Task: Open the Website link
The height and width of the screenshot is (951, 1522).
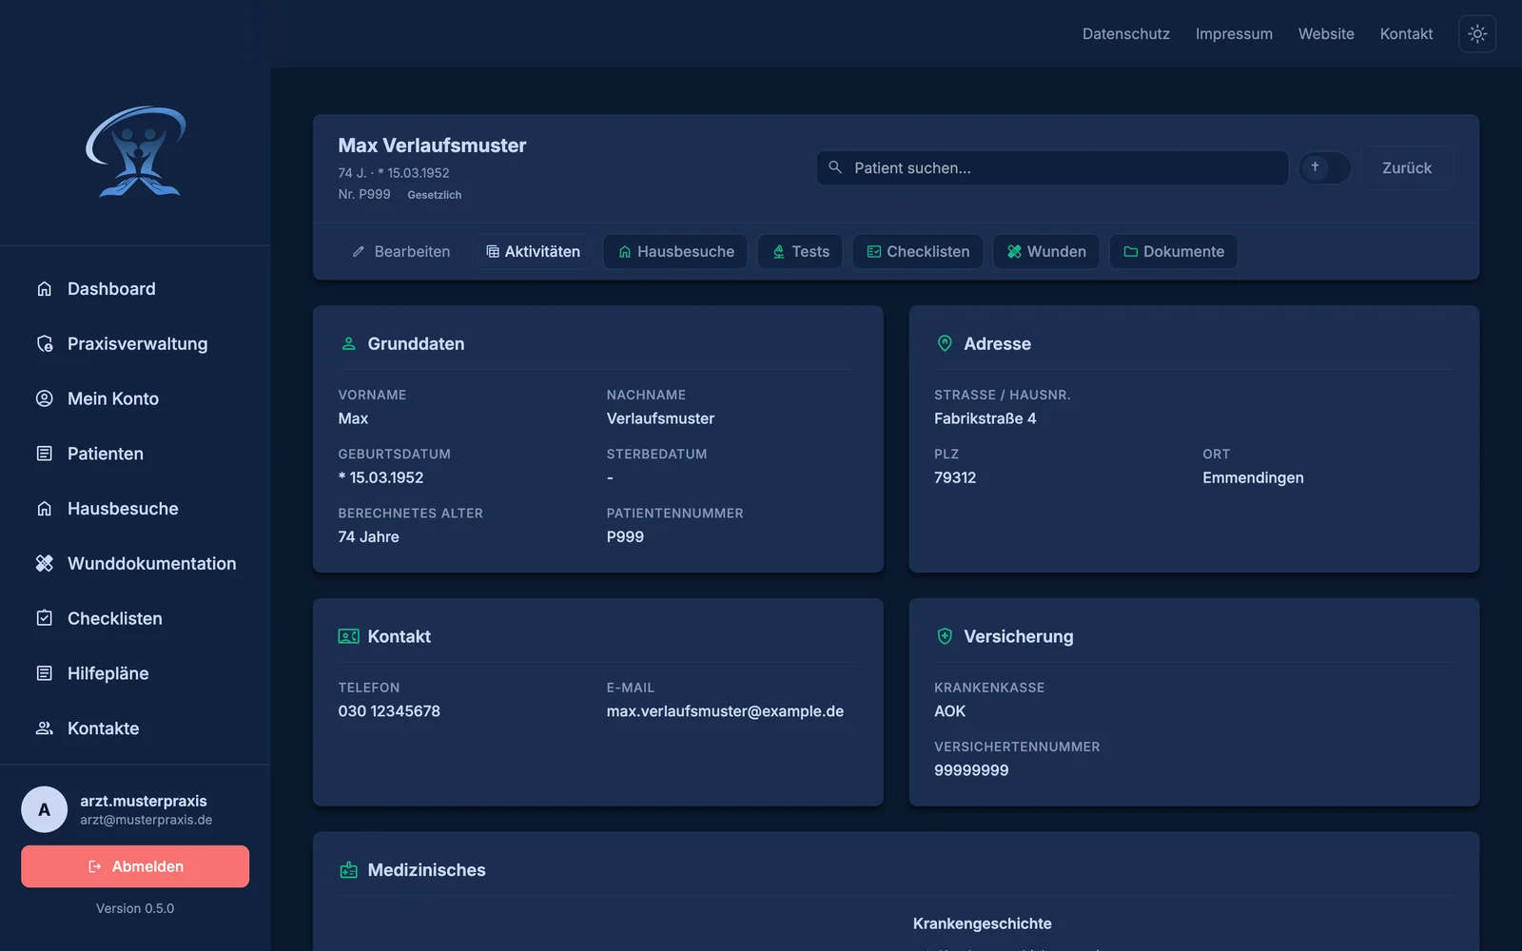Action: (1326, 33)
